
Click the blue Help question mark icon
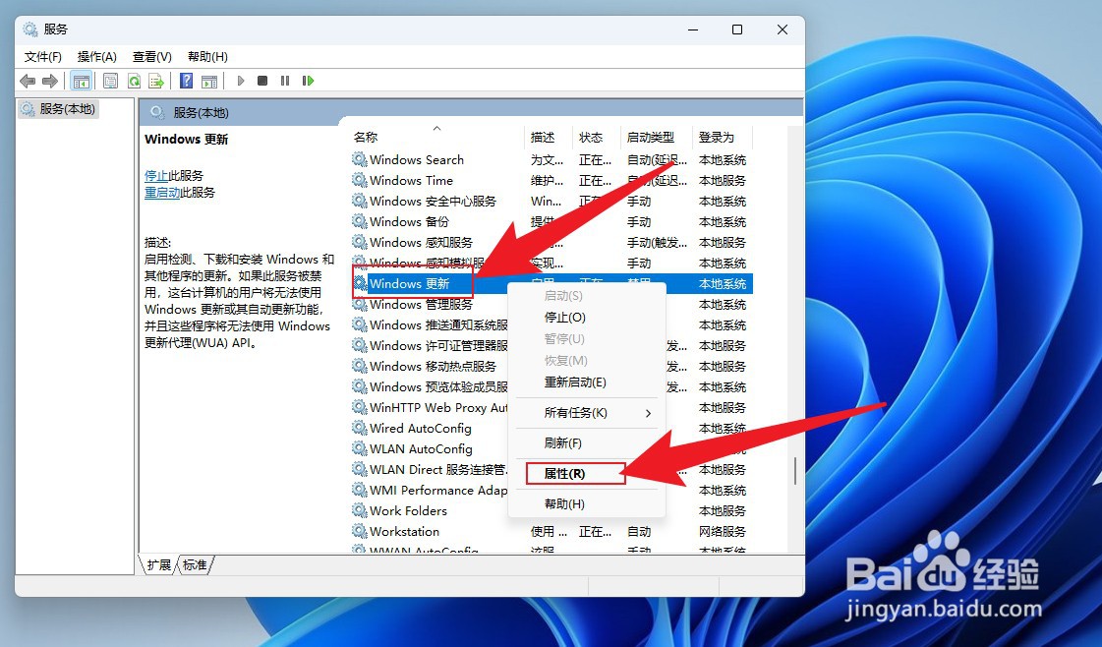point(186,81)
